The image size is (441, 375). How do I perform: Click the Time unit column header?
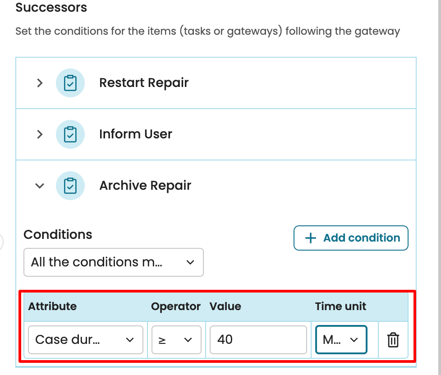point(340,306)
